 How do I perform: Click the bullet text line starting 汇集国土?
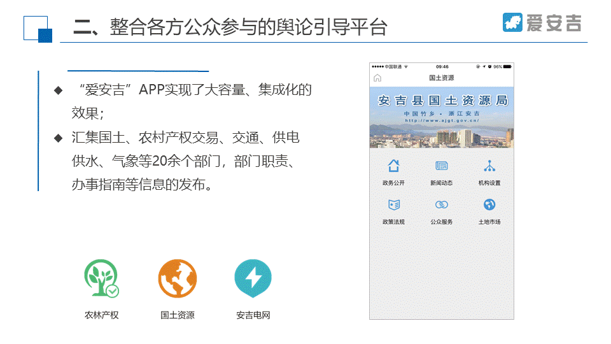pos(185,138)
